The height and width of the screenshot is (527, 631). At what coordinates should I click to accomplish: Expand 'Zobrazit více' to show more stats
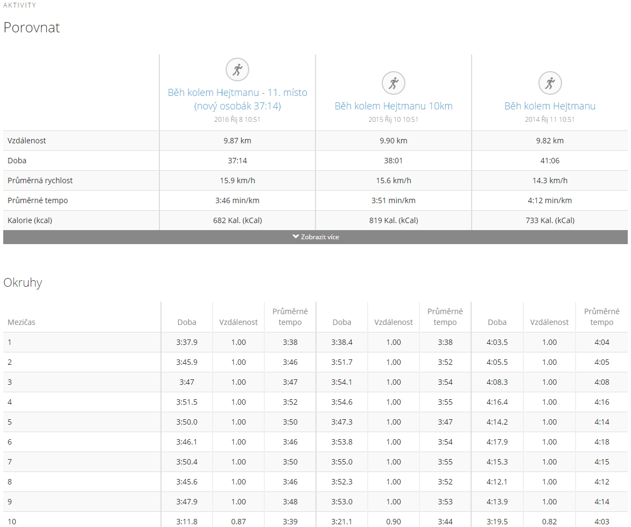click(315, 237)
